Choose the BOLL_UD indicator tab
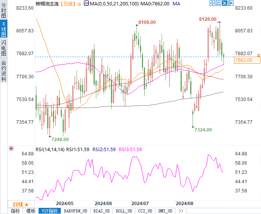This screenshot has width=261, height=214. point(124,211)
